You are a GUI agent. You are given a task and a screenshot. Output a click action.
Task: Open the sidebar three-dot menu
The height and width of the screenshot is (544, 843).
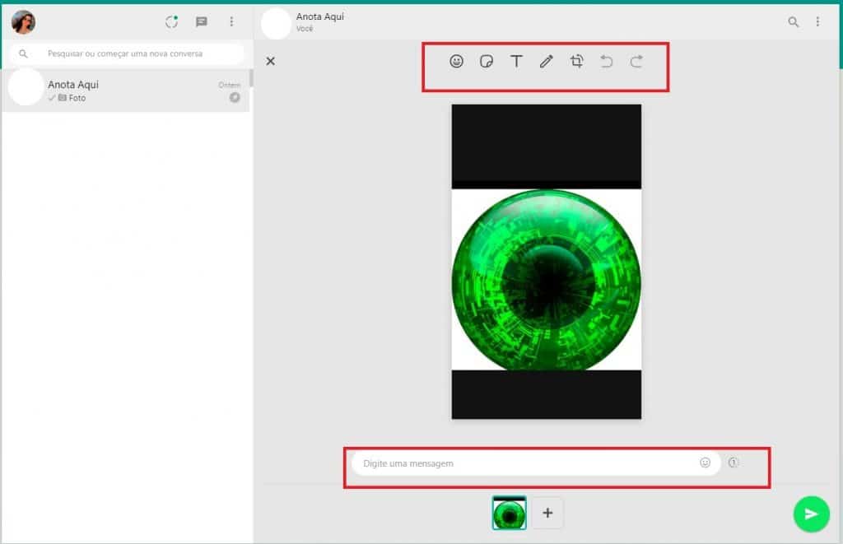click(x=231, y=22)
